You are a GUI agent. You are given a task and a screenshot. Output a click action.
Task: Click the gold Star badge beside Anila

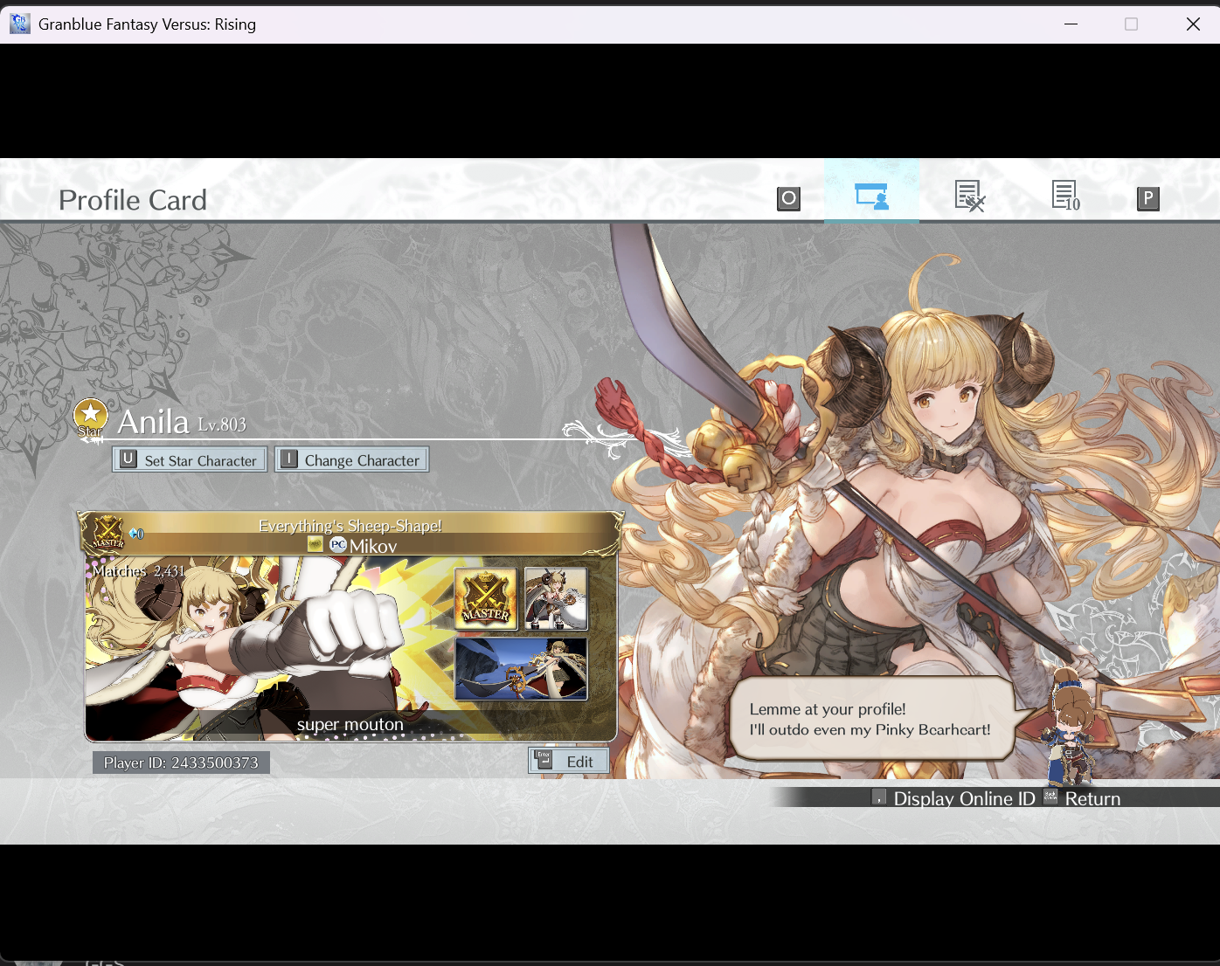(91, 417)
